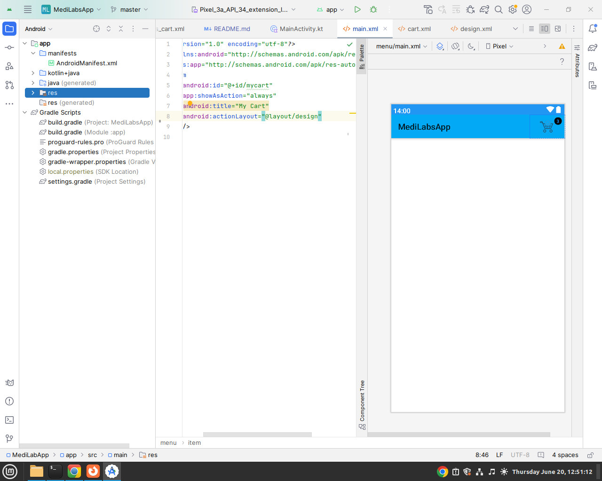The width and height of the screenshot is (602, 481).
Task: Open the menu/main.xml file dropdown
Action: (x=402, y=46)
